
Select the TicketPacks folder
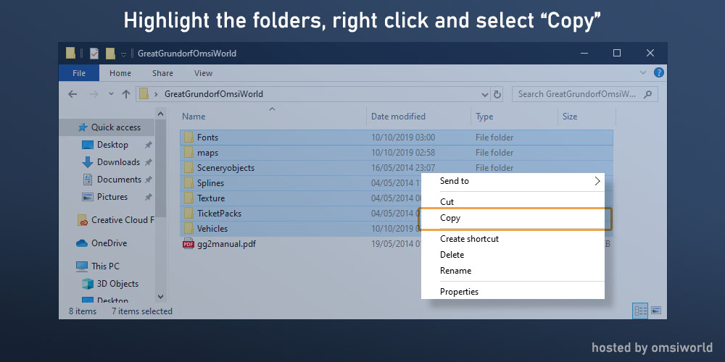click(219, 214)
